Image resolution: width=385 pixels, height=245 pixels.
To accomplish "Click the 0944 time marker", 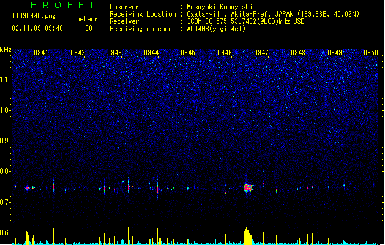I will [x=151, y=53].
